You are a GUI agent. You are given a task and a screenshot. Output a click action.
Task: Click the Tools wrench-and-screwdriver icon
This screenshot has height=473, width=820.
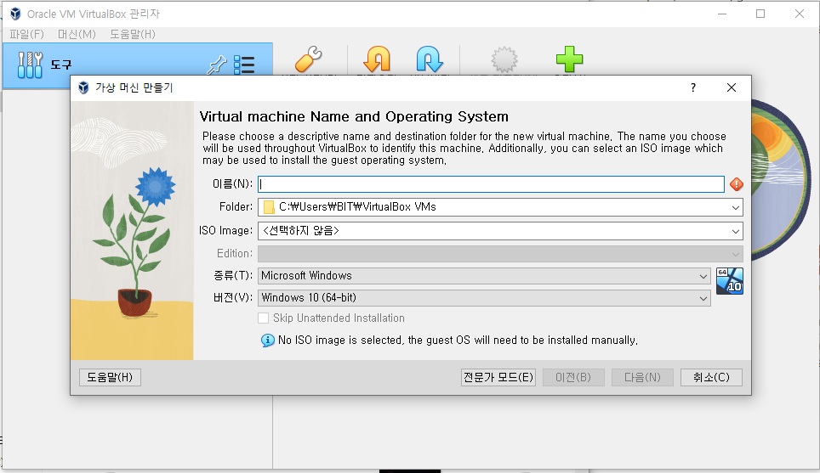(x=30, y=65)
